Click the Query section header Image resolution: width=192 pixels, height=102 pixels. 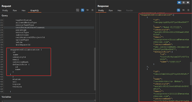5,16
